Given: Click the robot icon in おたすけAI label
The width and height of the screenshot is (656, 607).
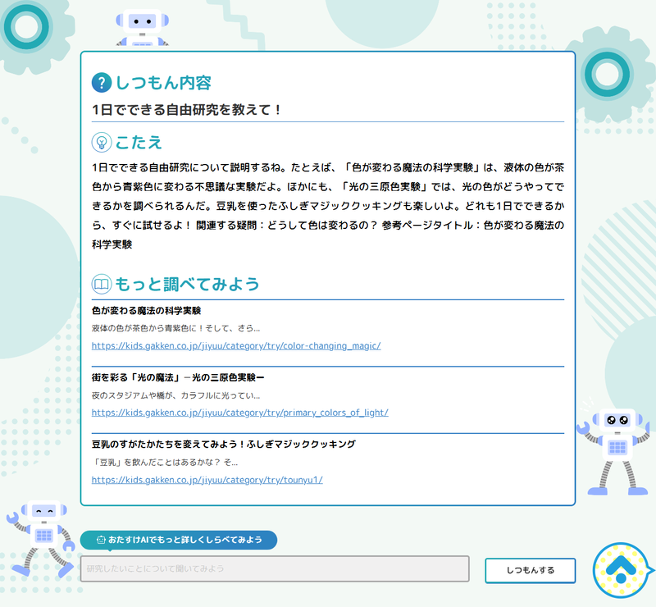Looking at the screenshot, I should pyautogui.click(x=101, y=540).
